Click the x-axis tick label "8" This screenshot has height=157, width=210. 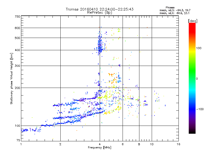click(139, 144)
